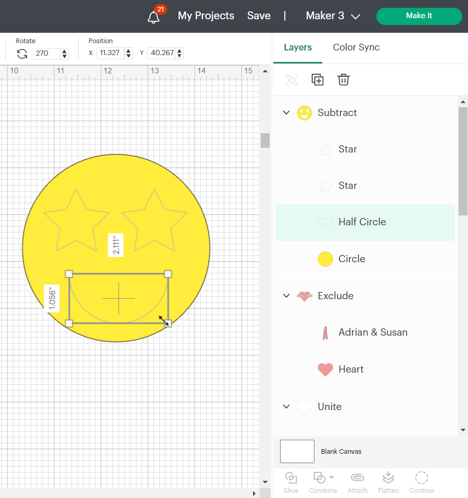Image resolution: width=468 pixels, height=498 pixels.
Task: Click the Duplicate layer icon
Action: pyautogui.click(x=318, y=80)
